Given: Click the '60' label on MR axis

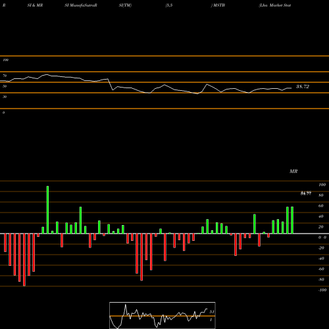Looking at the screenshot, I should [321, 206].
